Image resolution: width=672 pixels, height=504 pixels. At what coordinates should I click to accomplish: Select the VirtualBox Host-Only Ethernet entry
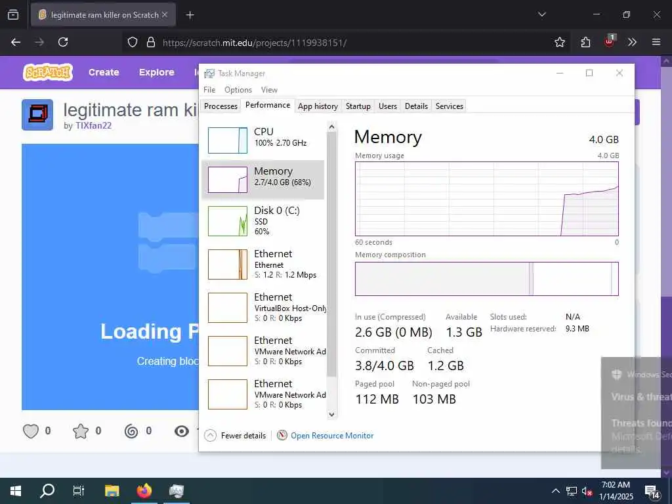pos(262,307)
